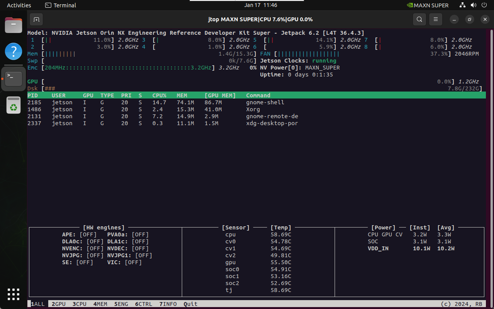This screenshot has width=494, height=309.
Task: Switch to the 6CTRL tab
Action: pos(144,304)
